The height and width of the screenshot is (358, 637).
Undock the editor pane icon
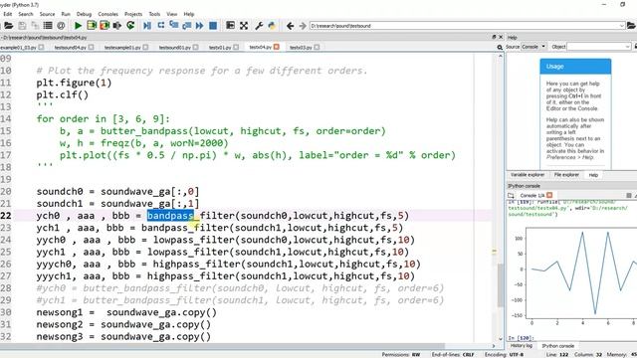click(x=494, y=37)
